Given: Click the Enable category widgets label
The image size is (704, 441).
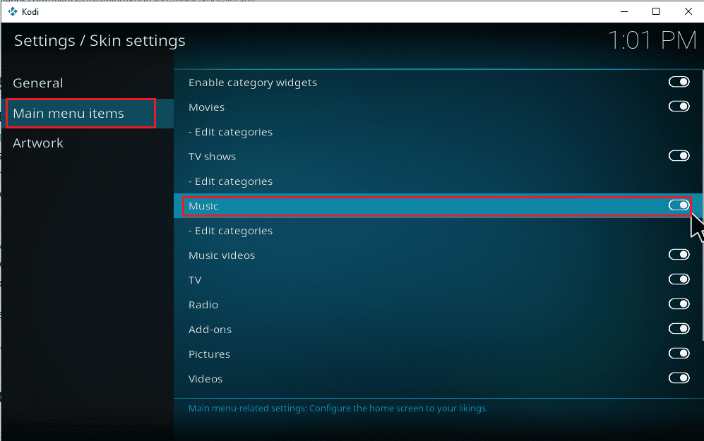Looking at the screenshot, I should 253,83.
